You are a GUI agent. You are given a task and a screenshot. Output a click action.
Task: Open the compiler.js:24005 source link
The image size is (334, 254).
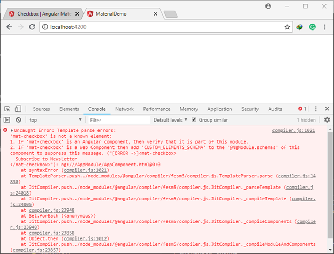pyautogui.click(x=303, y=199)
